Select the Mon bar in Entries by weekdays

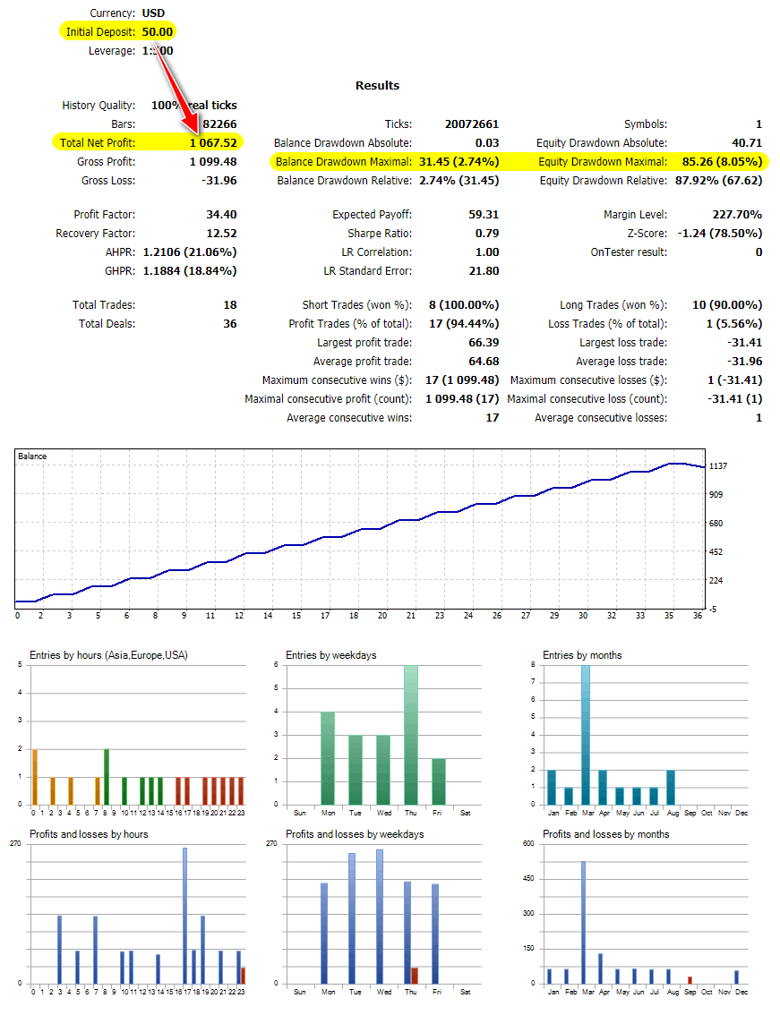(328, 758)
